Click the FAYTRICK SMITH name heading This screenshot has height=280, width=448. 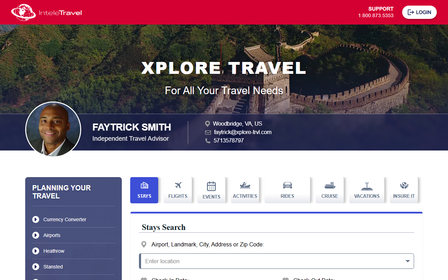(132, 127)
